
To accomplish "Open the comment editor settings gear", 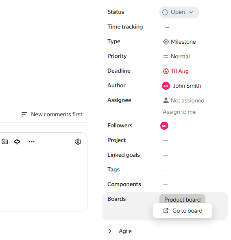I will pyautogui.click(x=78, y=142).
